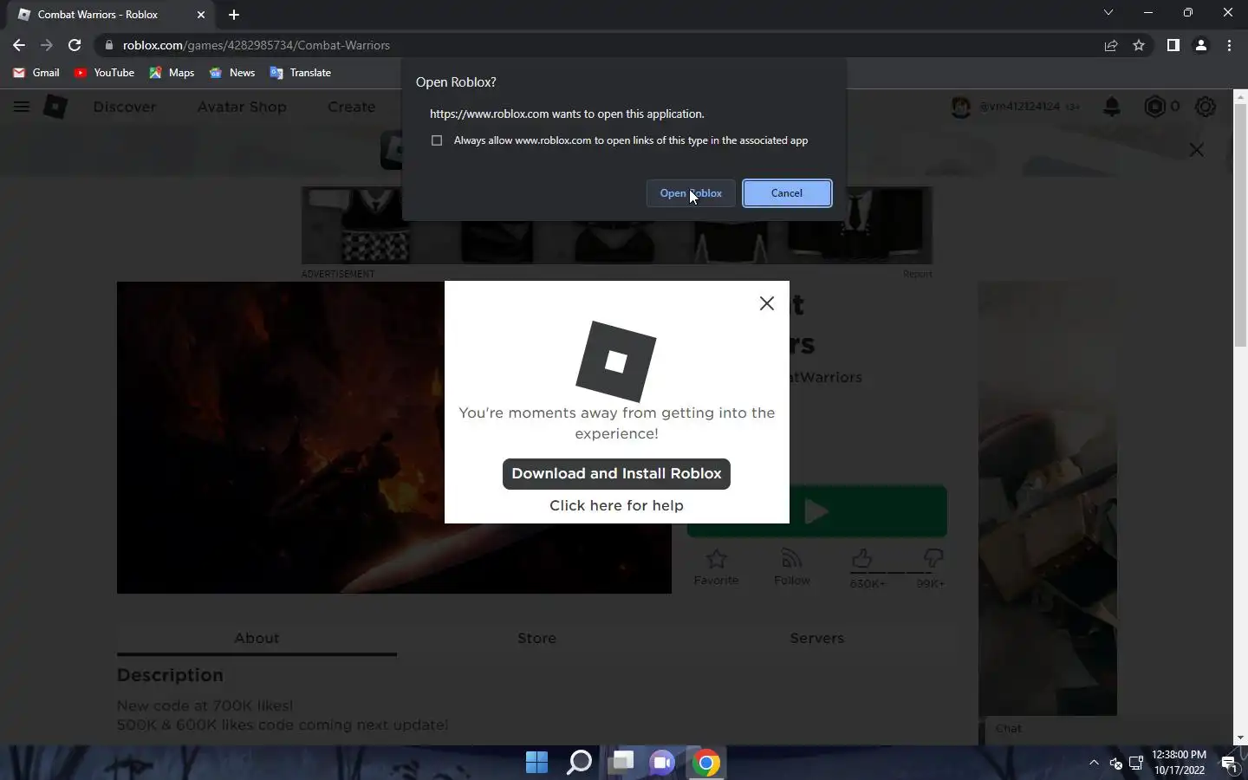The image size is (1248, 780).
Task: Go back to previous page
Action: pyautogui.click(x=19, y=45)
